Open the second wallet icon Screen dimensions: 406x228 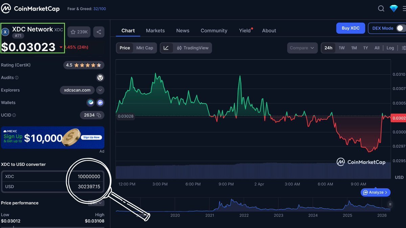[x=100, y=103]
